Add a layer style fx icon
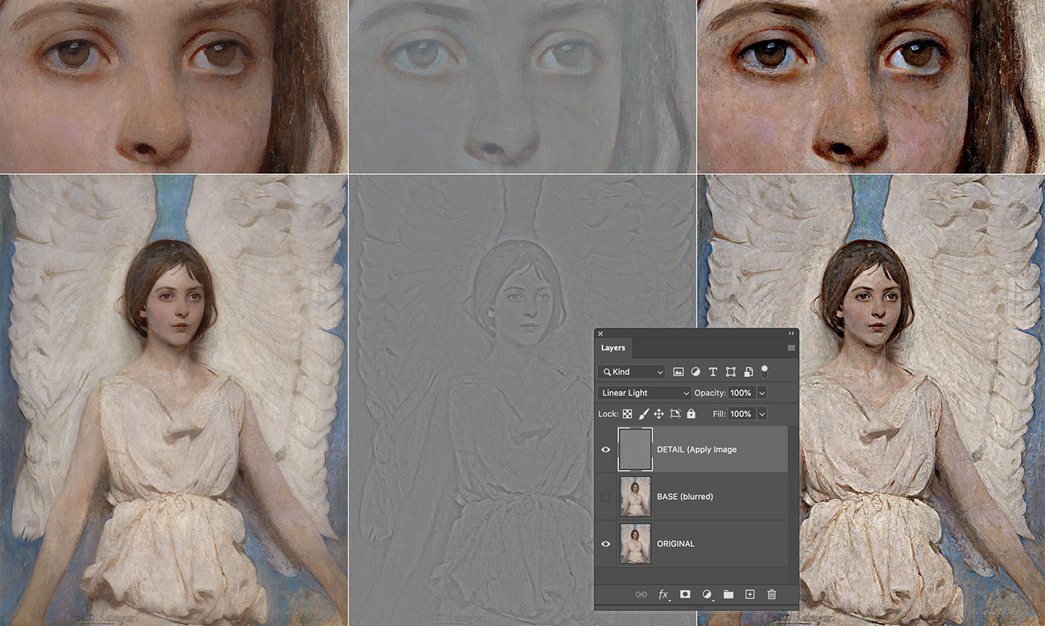1045x626 pixels. (x=663, y=594)
